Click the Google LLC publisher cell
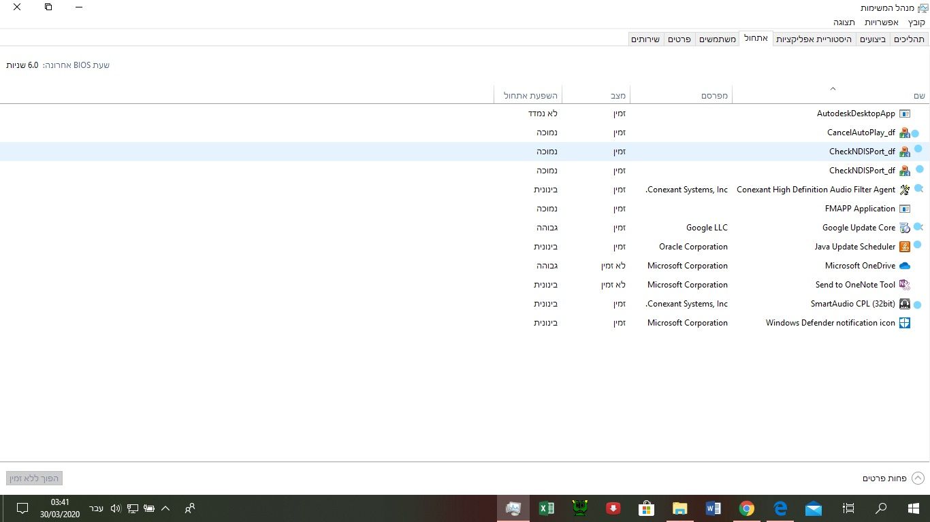The height and width of the screenshot is (522, 930). [x=707, y=228]
